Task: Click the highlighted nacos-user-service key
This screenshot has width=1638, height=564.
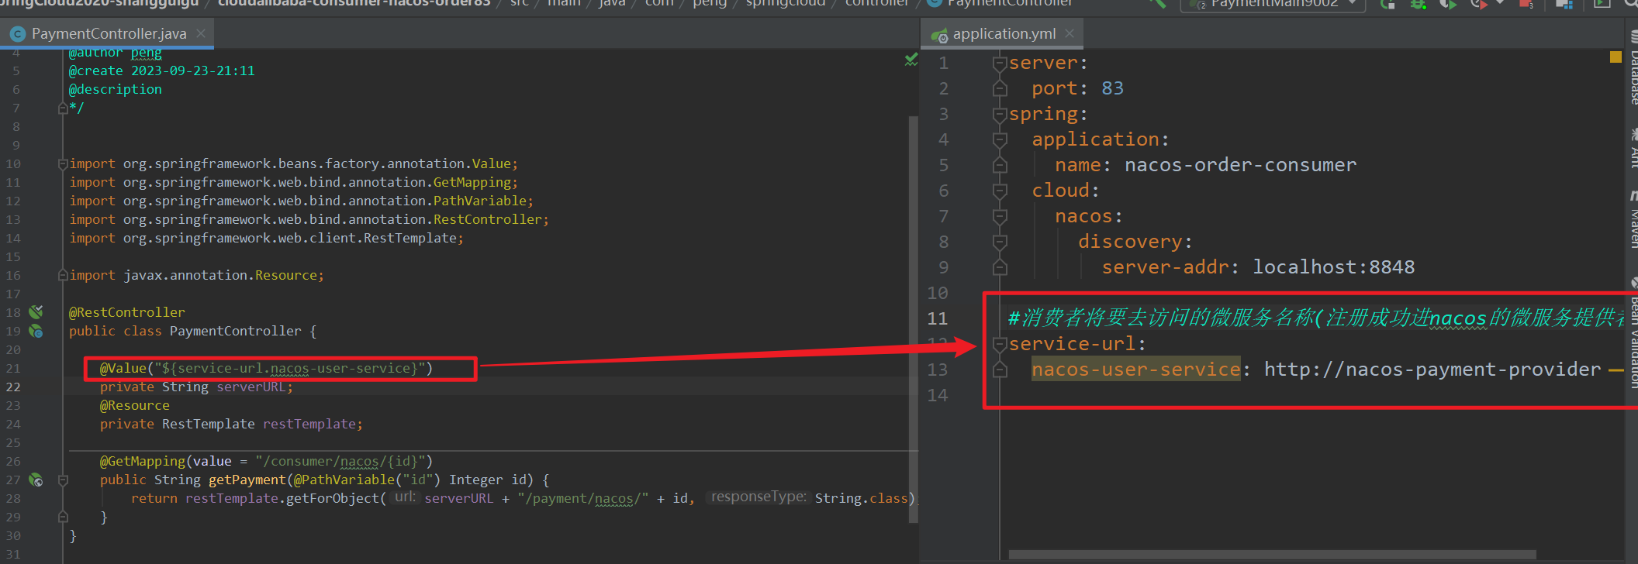Action: [1136, 370]
